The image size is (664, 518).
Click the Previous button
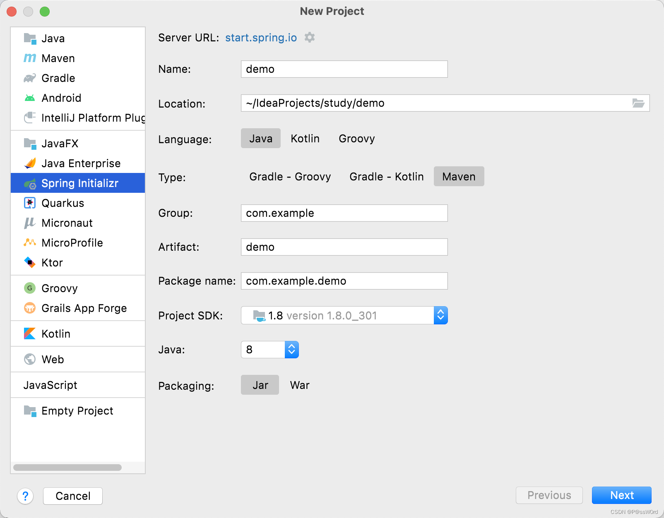pos(549,495)
